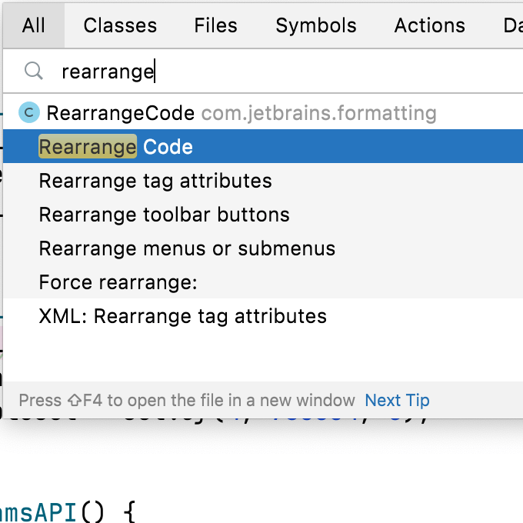Select the first "Rearrange tag attributes" result
Viewport: 523px width, 523px height.
pos(155,181)
